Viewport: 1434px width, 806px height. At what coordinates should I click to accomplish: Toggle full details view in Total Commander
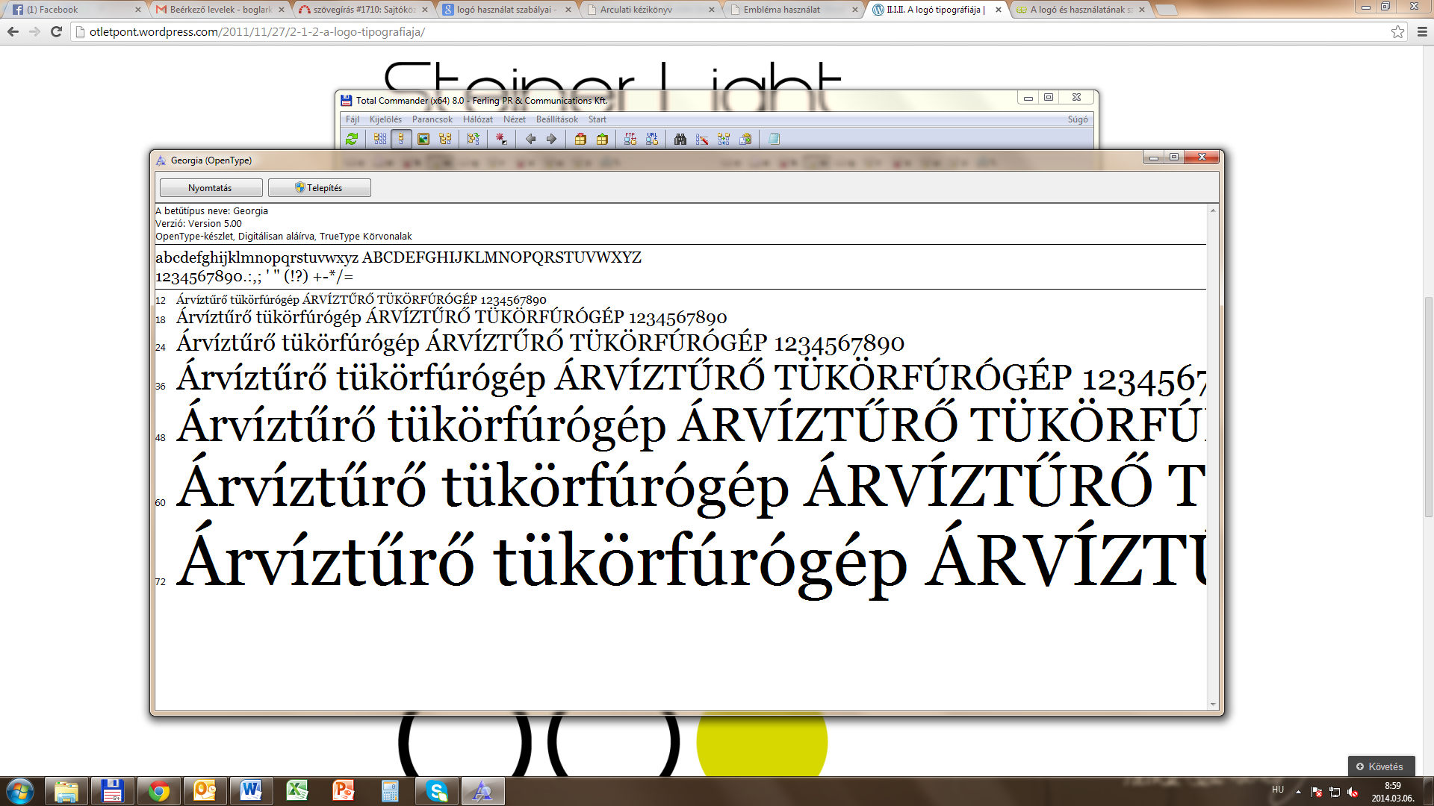[401, 139]
